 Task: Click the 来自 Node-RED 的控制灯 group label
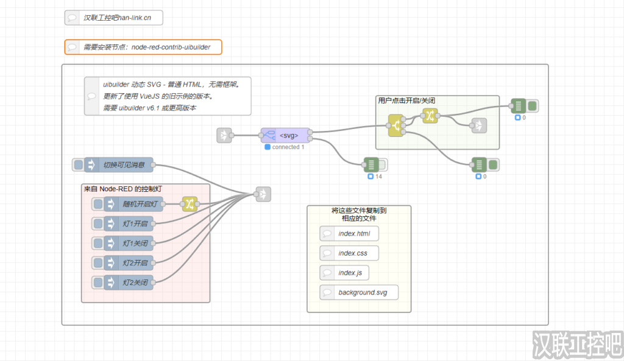click(122, 189)
